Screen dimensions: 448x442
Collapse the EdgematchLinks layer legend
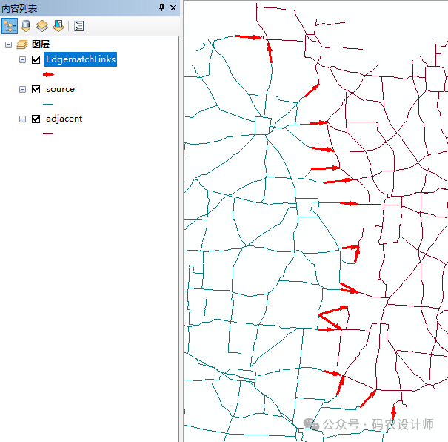pos(22,59)
